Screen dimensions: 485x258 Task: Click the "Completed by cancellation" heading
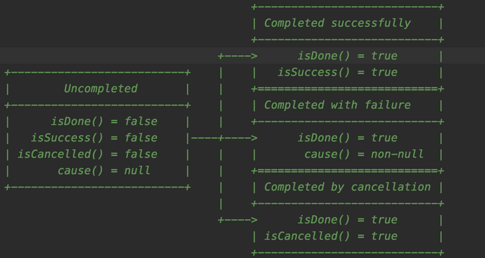pos(347,187)
